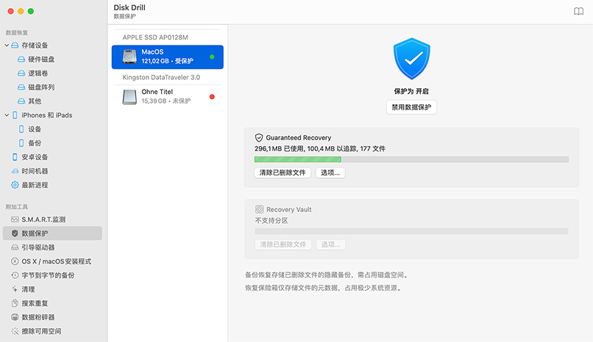The image size is (593, 342).
Task: Click the green protection status dot on MacOS
Action: [212, 57]
